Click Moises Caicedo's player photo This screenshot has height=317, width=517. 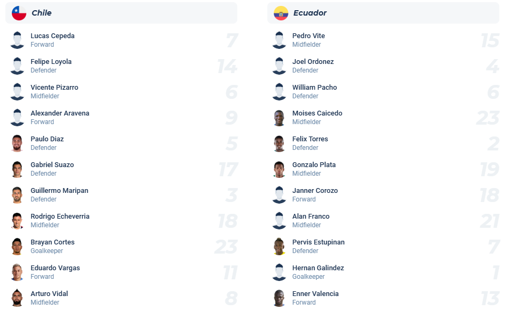pos(279,118)
